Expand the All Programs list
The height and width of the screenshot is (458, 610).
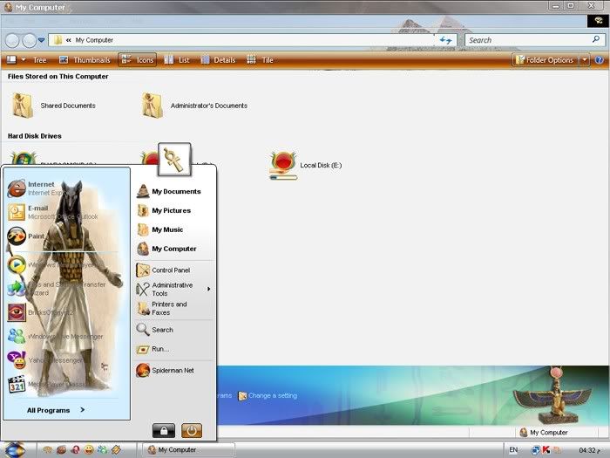(56, 410)
